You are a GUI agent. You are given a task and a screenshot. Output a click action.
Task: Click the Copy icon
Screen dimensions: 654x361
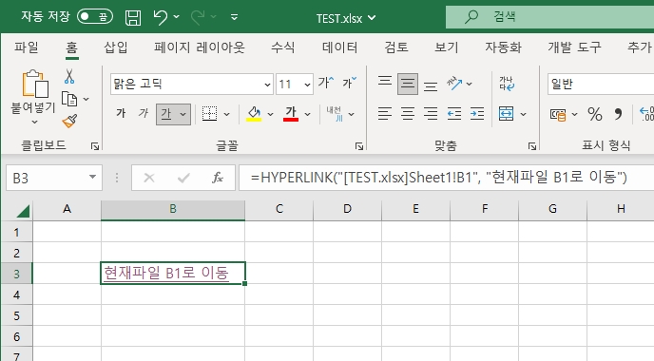point(69,99)
